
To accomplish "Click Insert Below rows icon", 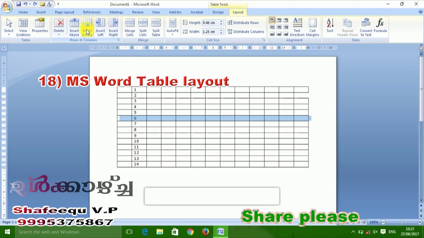I will point(87,27).
